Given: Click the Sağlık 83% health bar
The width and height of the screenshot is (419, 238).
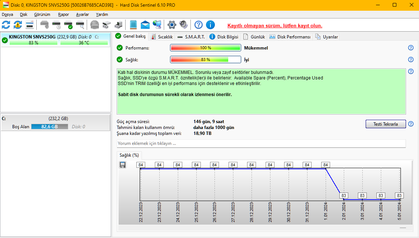Looking at the screenshot, I should click(205, 59).
